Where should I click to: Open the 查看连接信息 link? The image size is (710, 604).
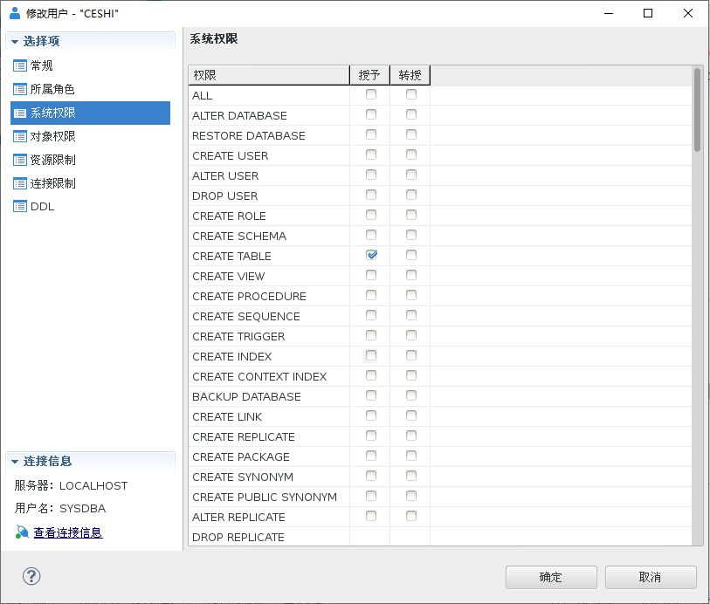[x=68, y=532]
